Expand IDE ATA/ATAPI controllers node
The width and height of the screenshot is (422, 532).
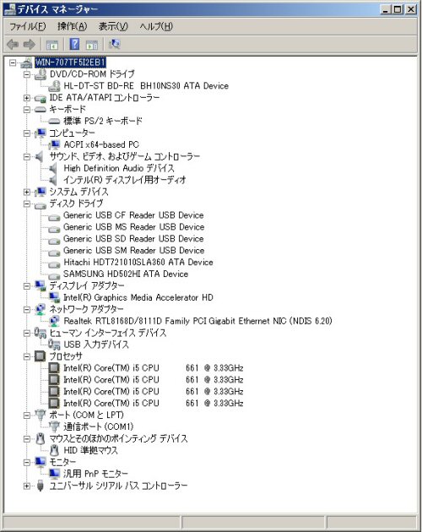click(27, 98)
